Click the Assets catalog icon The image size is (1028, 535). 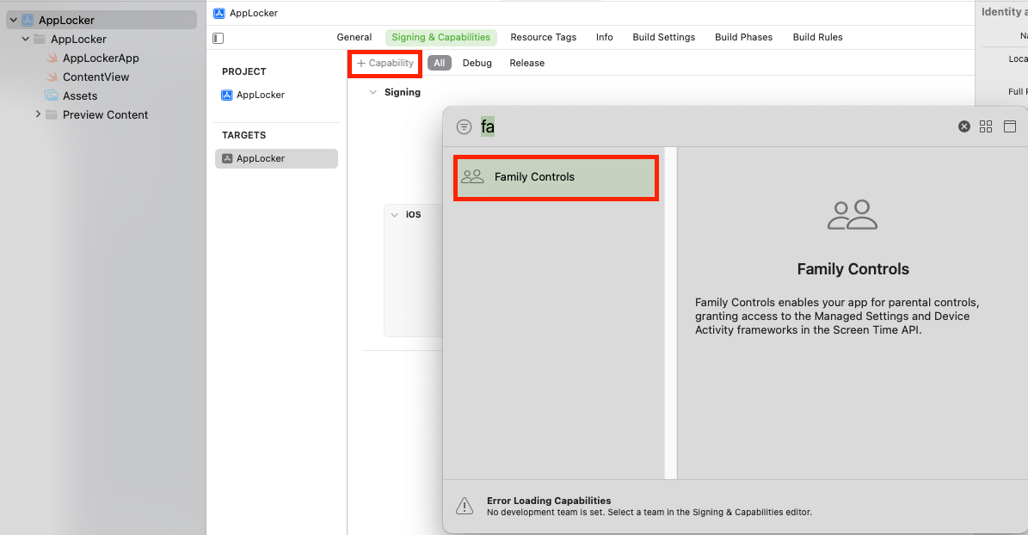point(51,95)
